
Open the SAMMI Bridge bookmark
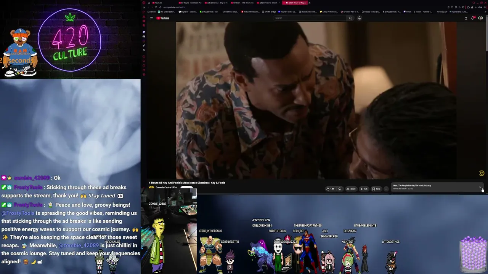[268, 12]
